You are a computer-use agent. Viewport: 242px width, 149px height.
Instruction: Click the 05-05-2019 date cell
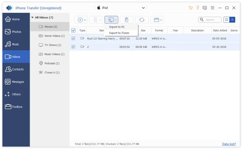[x=219, y=39]
